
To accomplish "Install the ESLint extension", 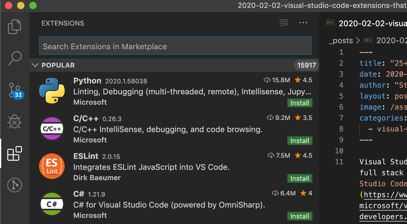I will point(300,178).
